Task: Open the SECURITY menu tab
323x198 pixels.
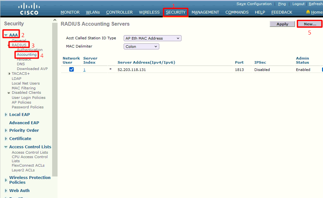Action: (176, 12)
